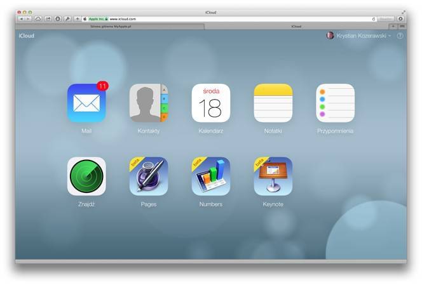Image resolution: width=422 pixels, height=285 pixels.
Task: Enter full screen with window corner arrows
Action: tap(403, 12)
